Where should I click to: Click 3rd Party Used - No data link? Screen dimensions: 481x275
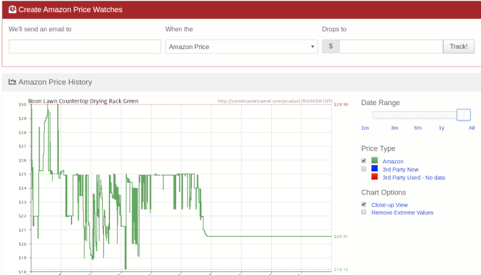(414, 178)
